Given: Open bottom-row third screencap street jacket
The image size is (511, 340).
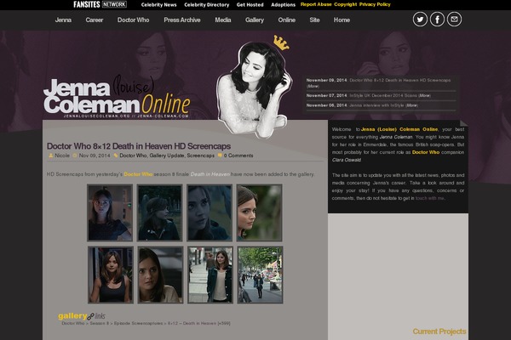Looking at the screenshot, I should (x=210, y=275).
